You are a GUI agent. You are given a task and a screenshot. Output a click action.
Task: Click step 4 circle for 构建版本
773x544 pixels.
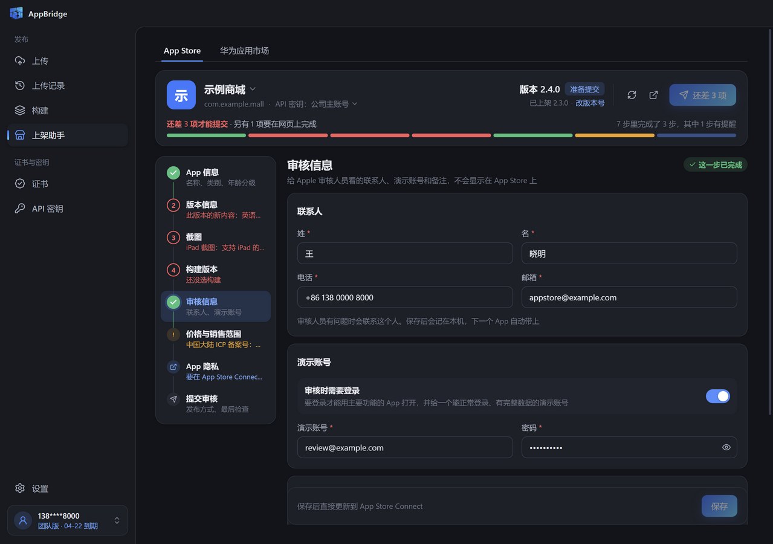click(x=173, y=270)
